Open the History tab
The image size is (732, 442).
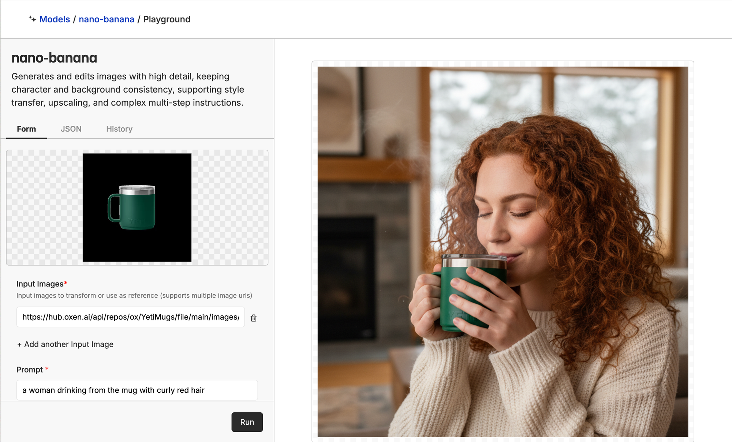[x=119, y=129]
